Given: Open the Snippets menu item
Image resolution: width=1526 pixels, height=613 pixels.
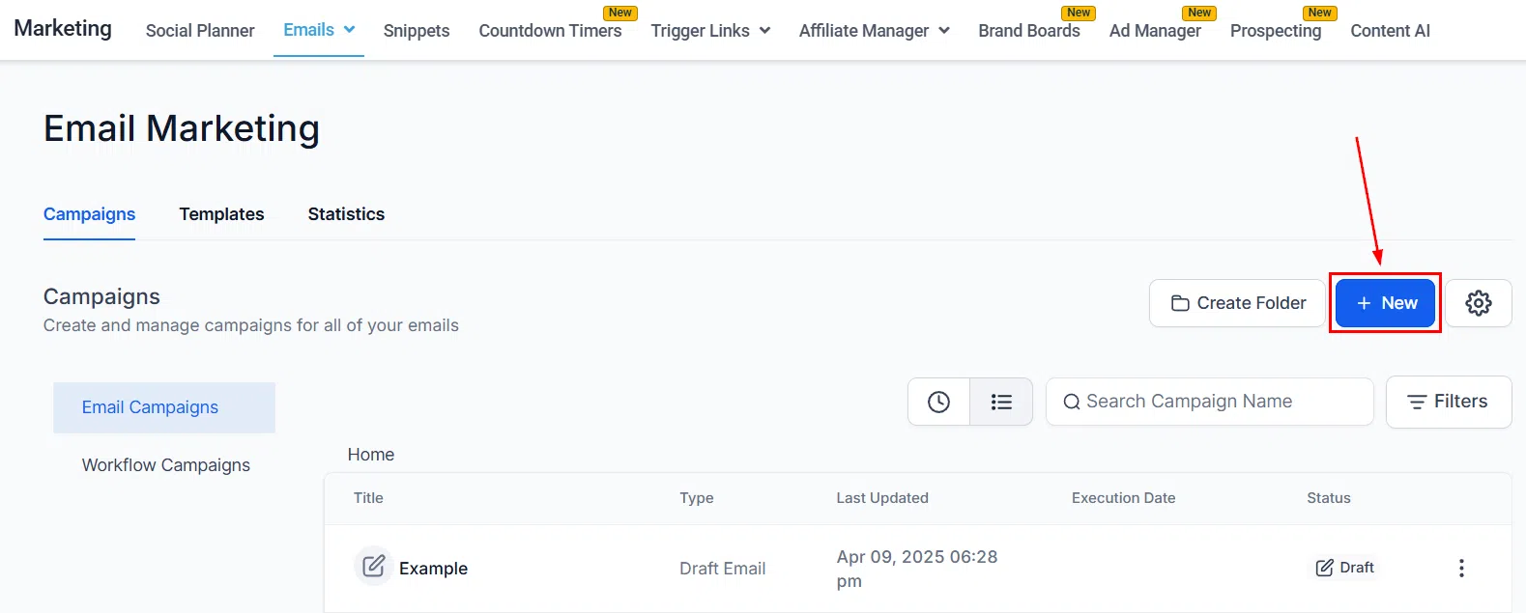Looking at the screenshot, I should coord(417,31).
